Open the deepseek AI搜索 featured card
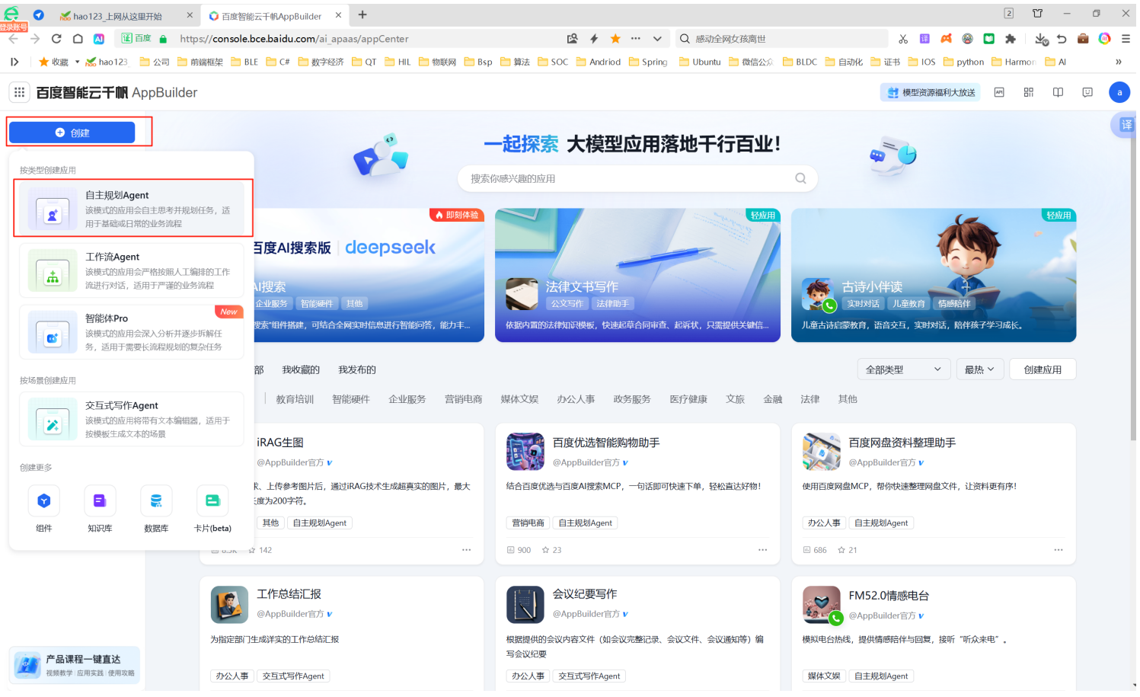The height and width of the screenshot is (697, 1140). click(x=369, y=275)
